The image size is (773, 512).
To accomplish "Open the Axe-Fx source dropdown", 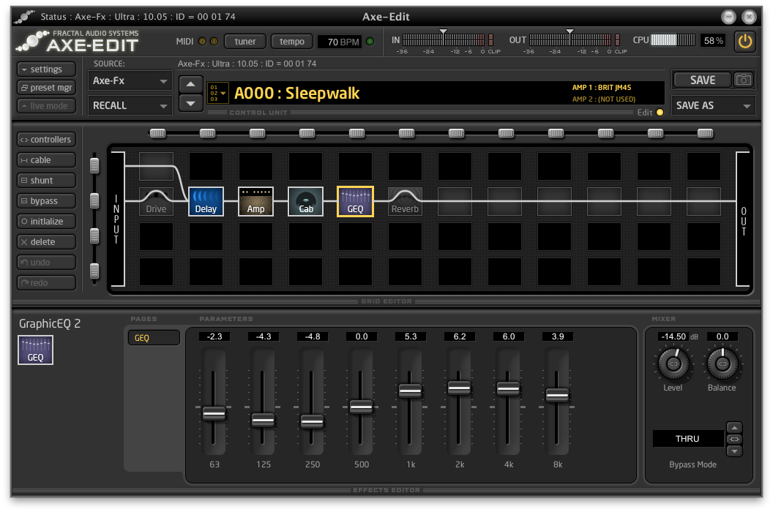I will (x=130, y=81).
